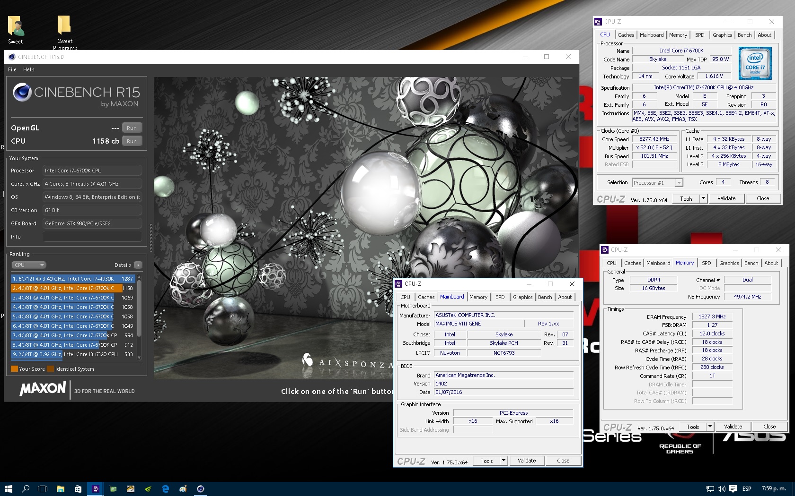
Task: Open the File menu in Cinebench
Action: (12, 69)
